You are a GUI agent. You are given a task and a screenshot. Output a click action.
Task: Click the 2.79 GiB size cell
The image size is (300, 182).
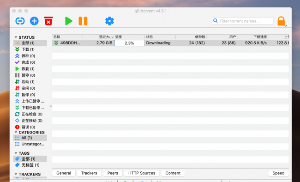pos(104,43)
